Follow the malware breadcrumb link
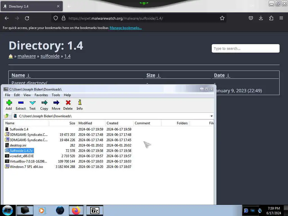 click(x=27, y=56)
